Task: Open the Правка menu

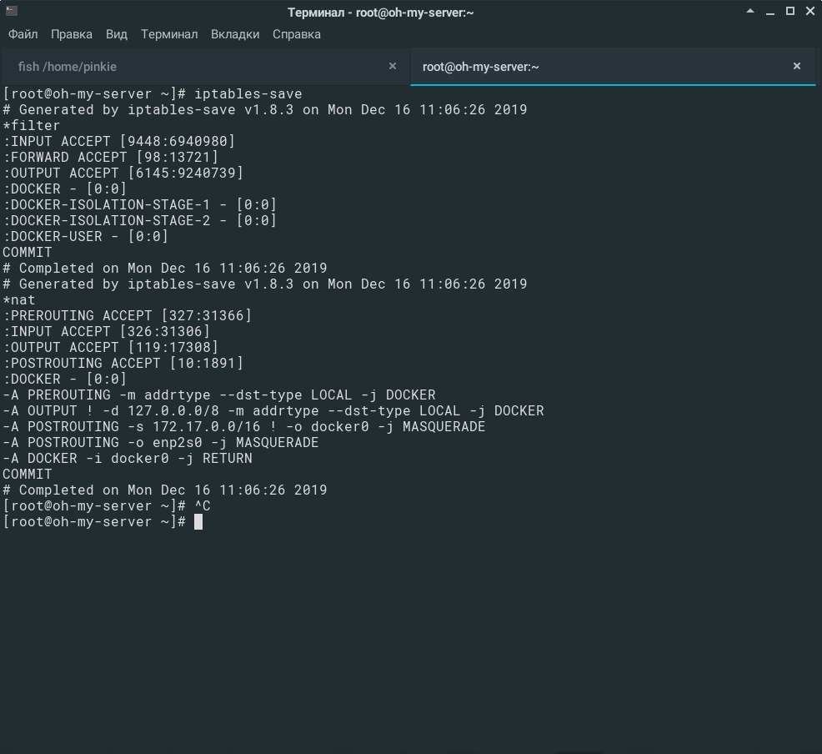Action: [72, 34]
